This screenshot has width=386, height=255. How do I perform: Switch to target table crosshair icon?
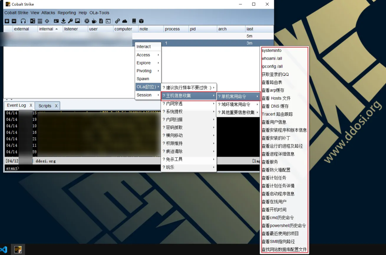click(47, 21)
